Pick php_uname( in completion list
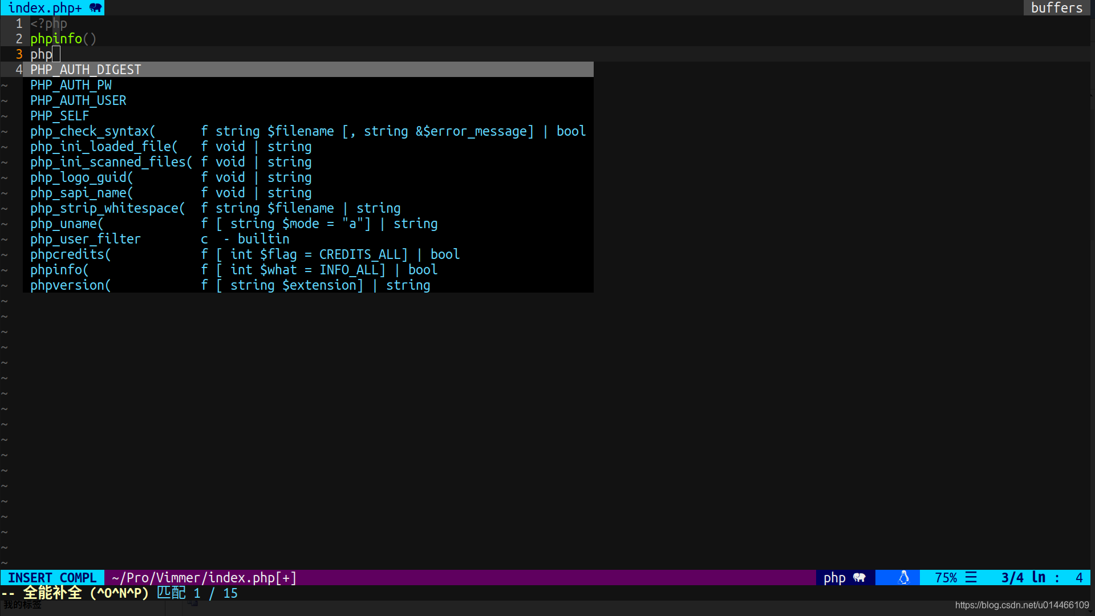Screen dimensions: 1095x616 click(x=308, y=224)
